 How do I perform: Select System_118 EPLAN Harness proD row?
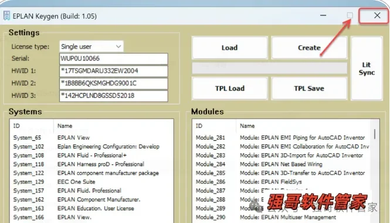coord(91,164)
